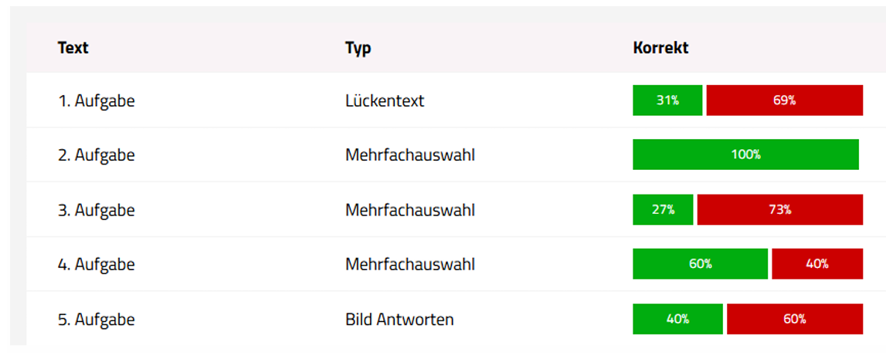Select the 4. Aufgabe row title
Screen dimensions: 886x353
pyautogui.click(x=97, y=264)
